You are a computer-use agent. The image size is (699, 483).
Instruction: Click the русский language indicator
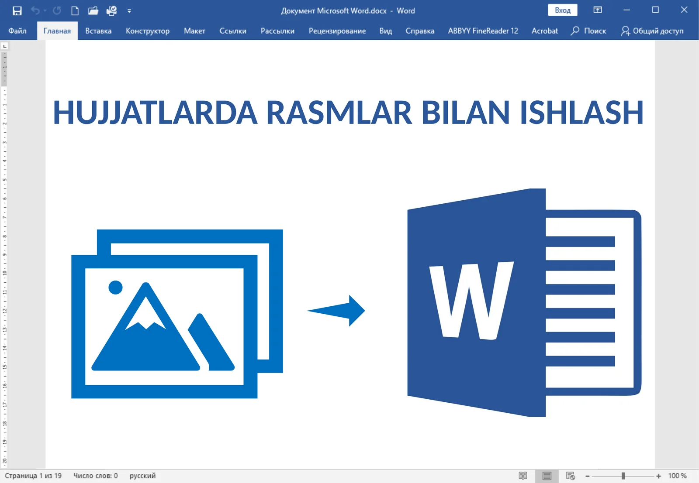[x=142, y=476]
